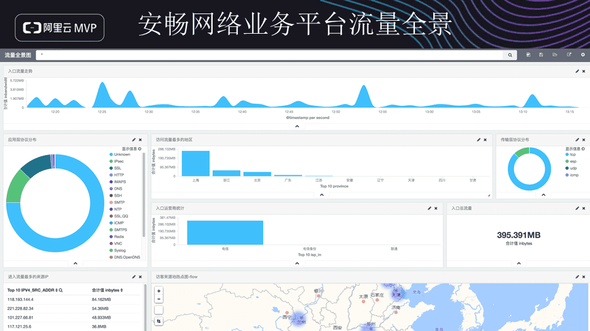Remove the 入口运营商统计 panel with its X
Screen dimensions: 590x331
436,208
